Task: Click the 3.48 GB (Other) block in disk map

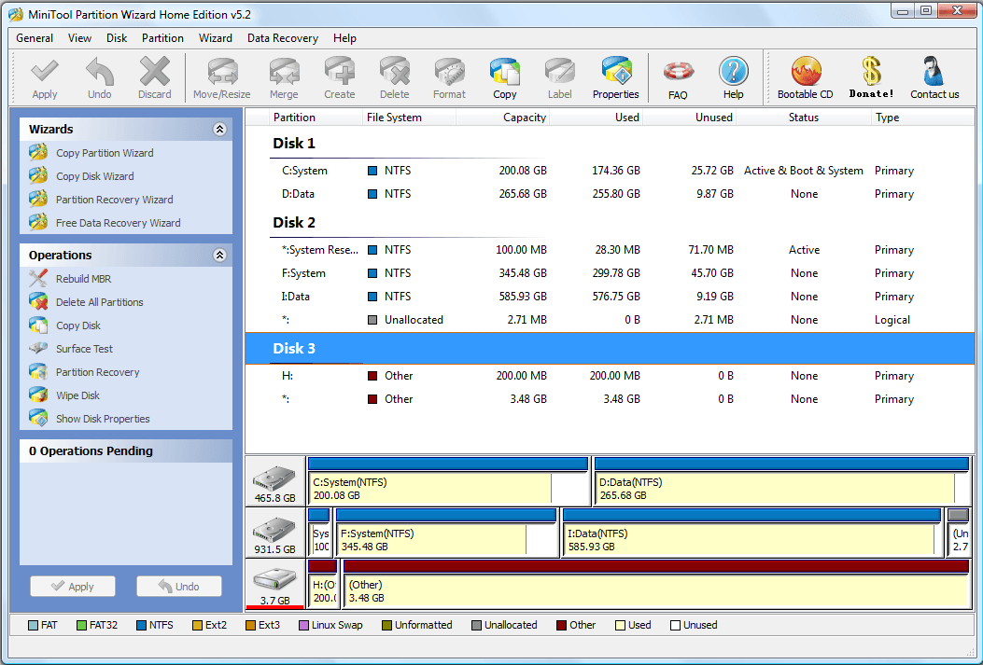Action: click(x=657, y=584)
